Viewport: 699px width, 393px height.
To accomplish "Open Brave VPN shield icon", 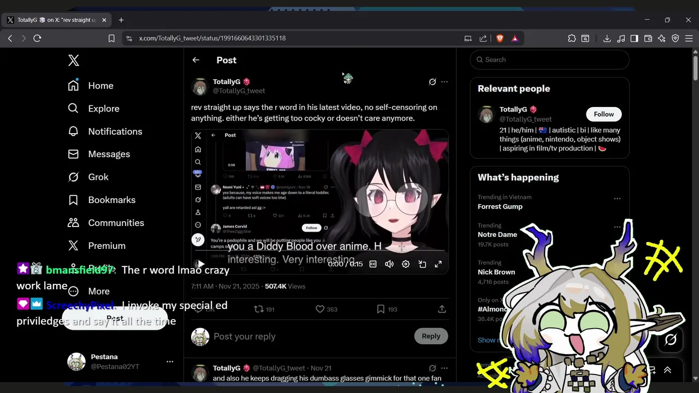I will [676, 38].
